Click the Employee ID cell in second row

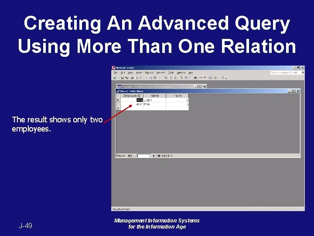132,104
